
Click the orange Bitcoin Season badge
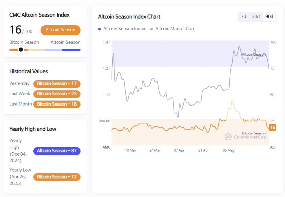pos(60,30)
